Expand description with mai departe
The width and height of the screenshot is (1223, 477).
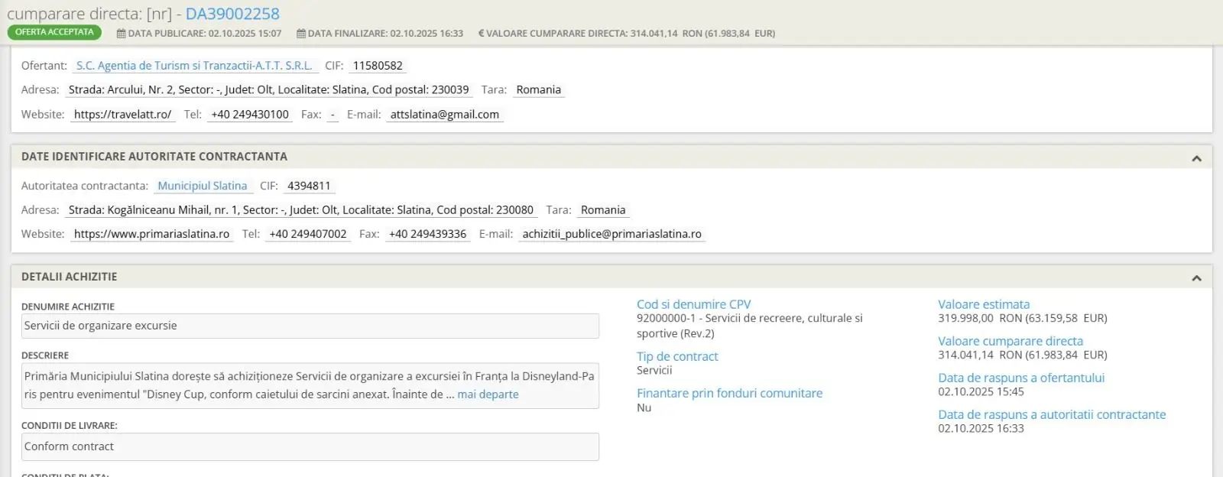488,394
